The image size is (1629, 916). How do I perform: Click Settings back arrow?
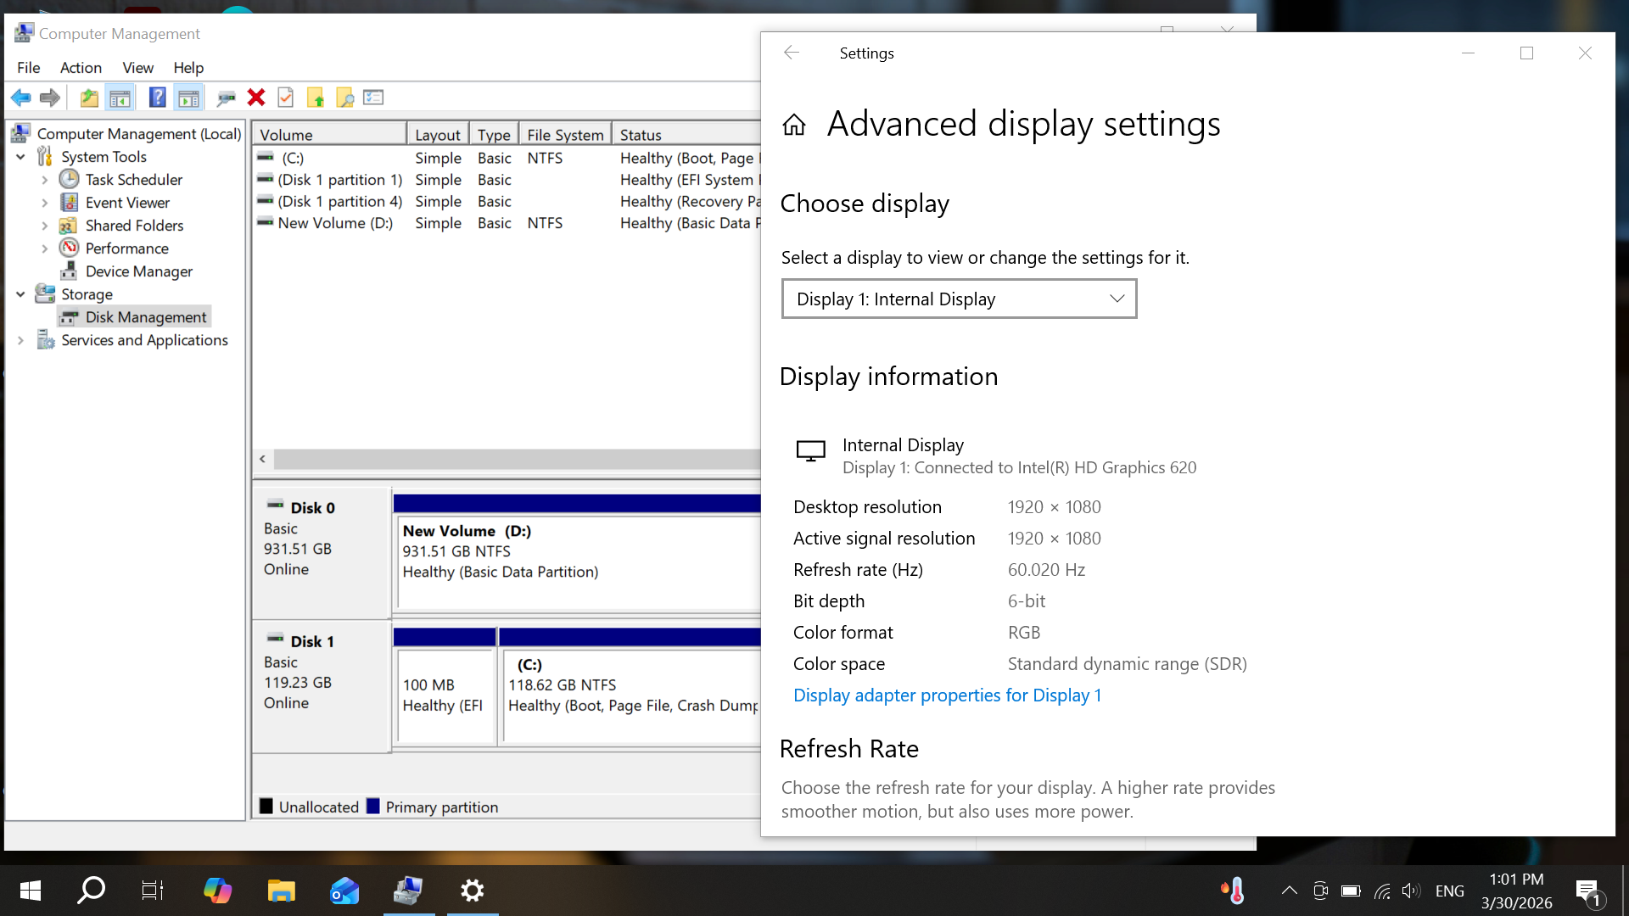792,53
